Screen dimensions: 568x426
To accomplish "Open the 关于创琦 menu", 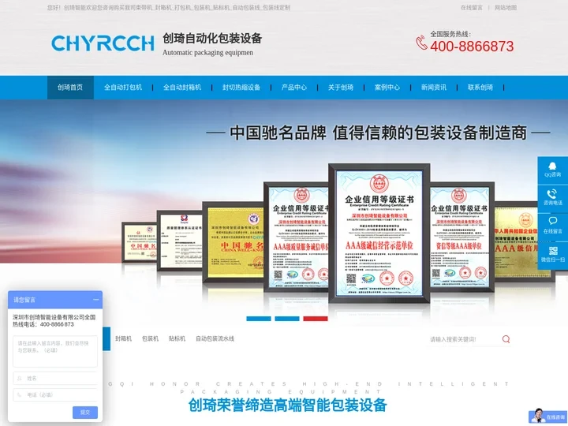I will pos(341,88).
